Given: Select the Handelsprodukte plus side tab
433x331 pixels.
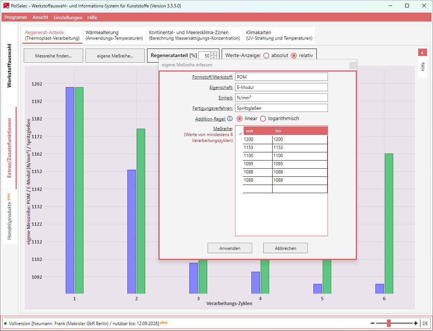Looking at the screenshot, I should click(x=9, y=216).
